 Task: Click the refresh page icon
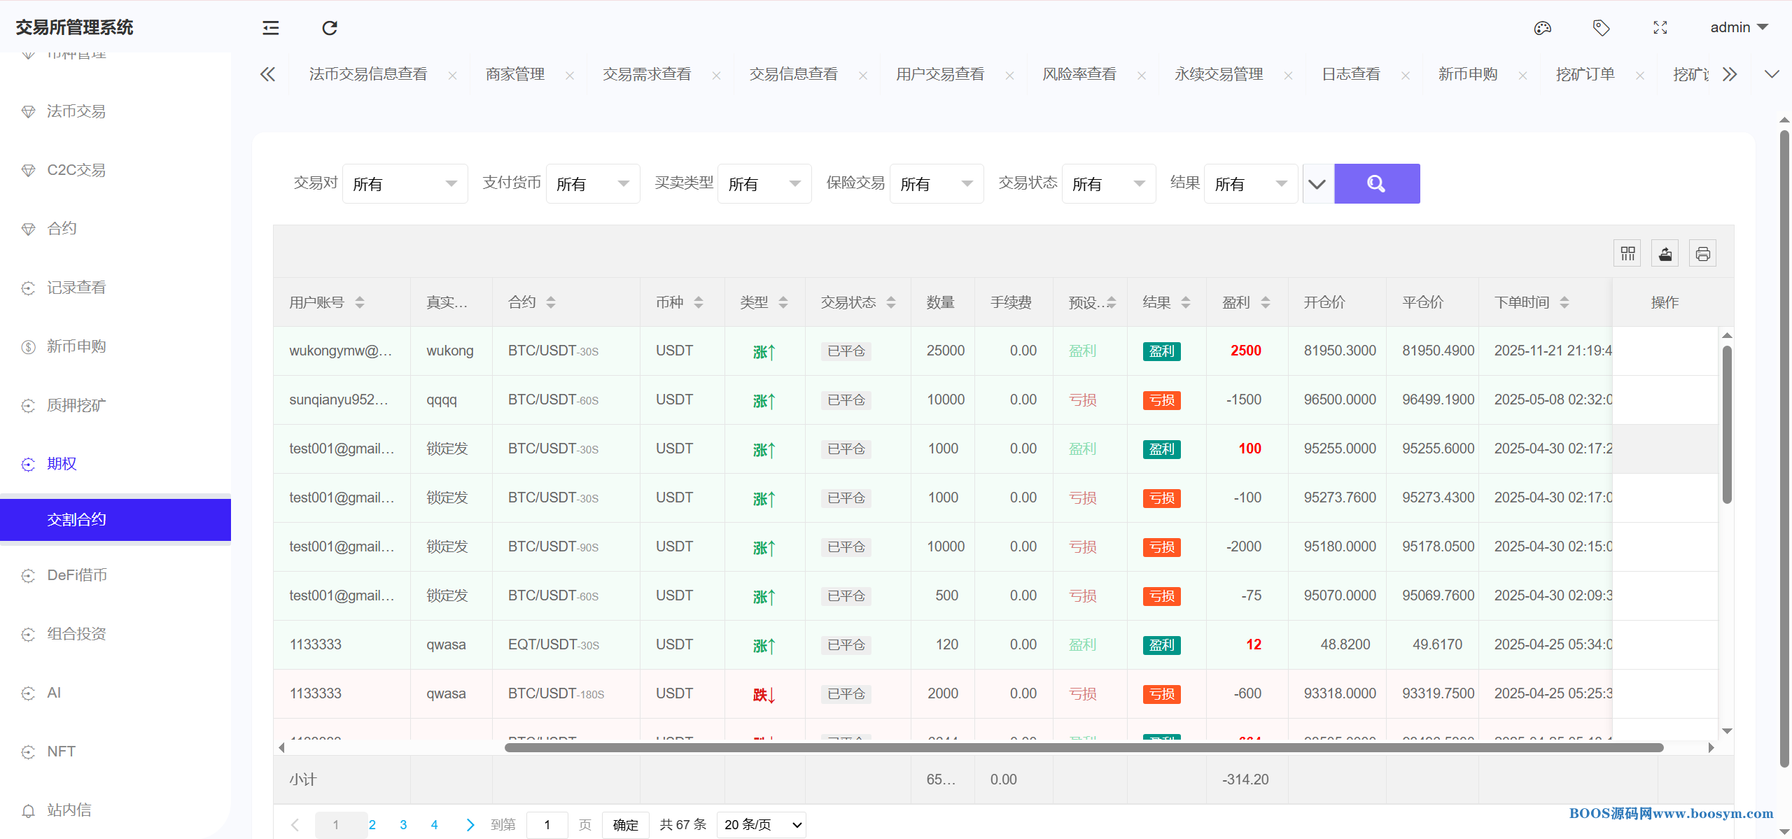(330, 28)
